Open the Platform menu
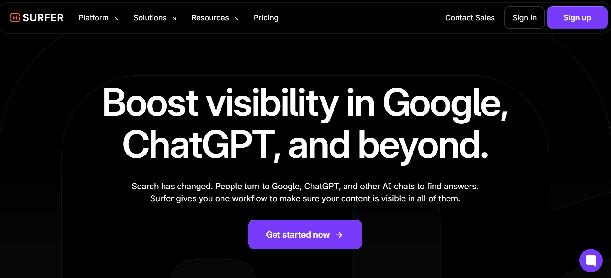Screen dimensions: 611x278 [94, 18]
